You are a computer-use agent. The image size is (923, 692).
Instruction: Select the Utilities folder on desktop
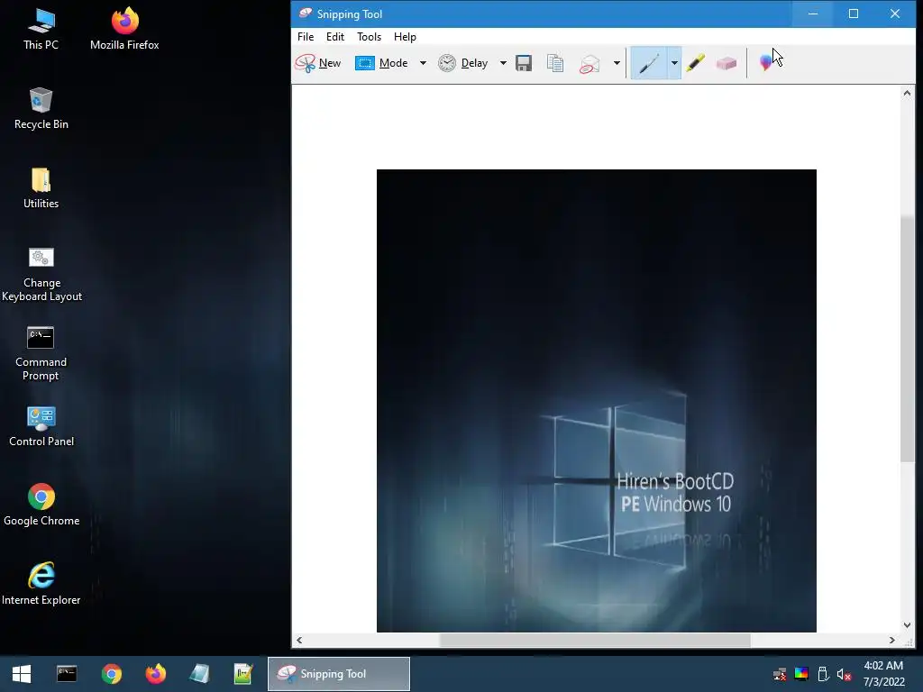[41, 188]
